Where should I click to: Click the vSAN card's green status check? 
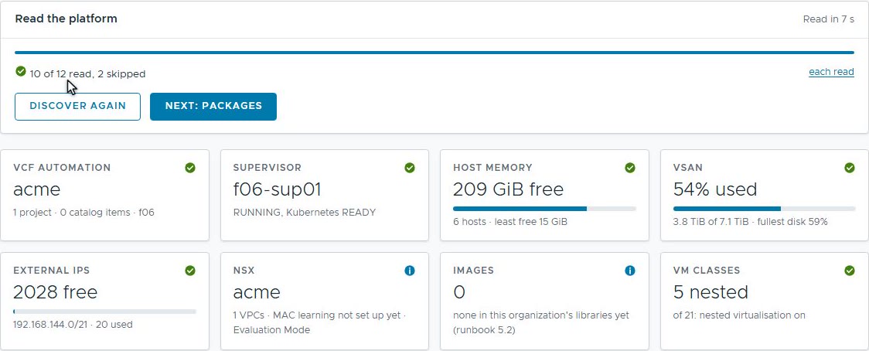[850, 168]
